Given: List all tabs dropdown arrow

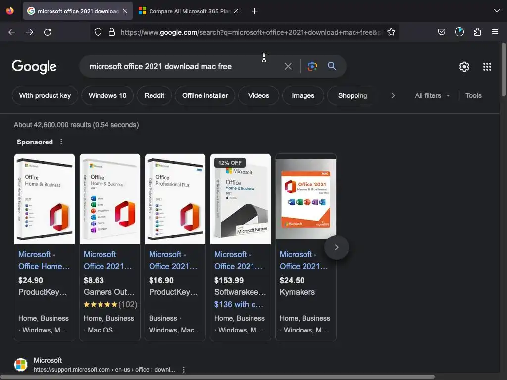Looking at the screenshot, I should tap(497, 11).
